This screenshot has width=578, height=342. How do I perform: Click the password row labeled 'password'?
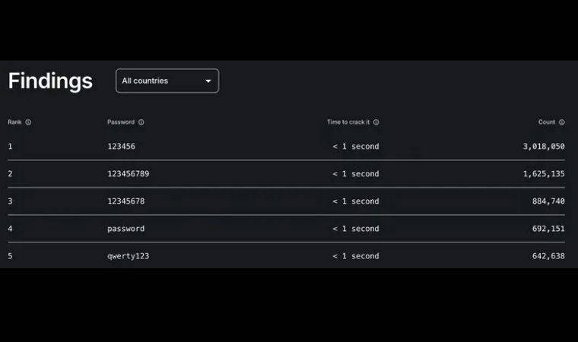(125, 229)
